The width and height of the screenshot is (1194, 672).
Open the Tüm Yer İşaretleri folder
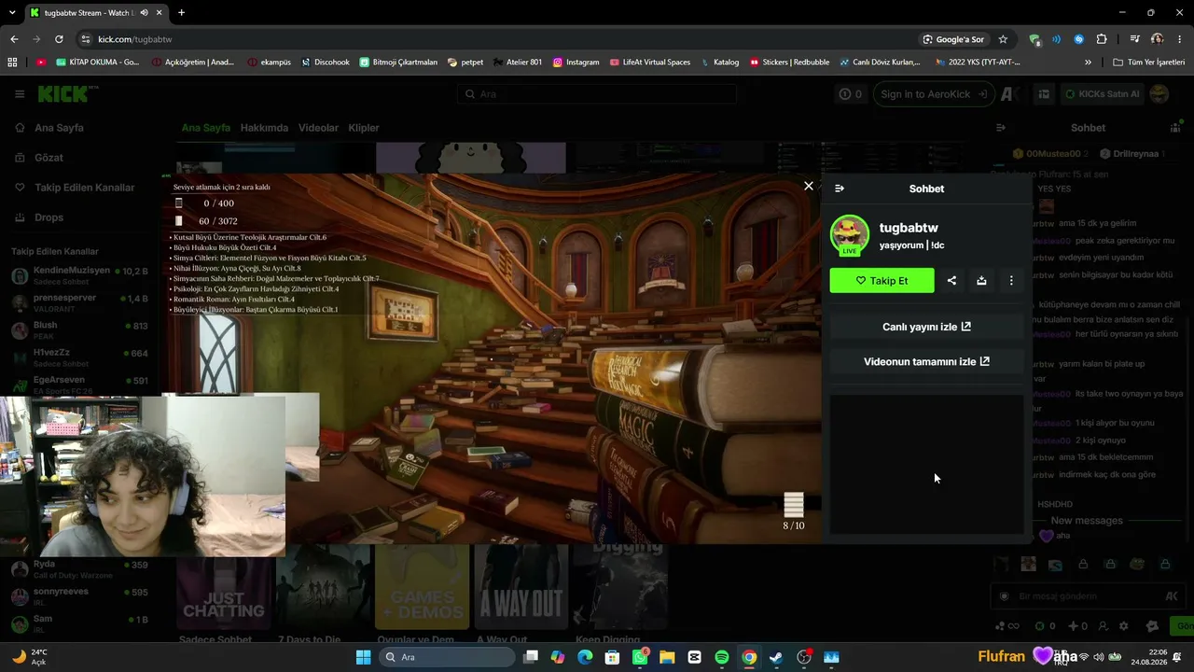tap(1148, 63)
